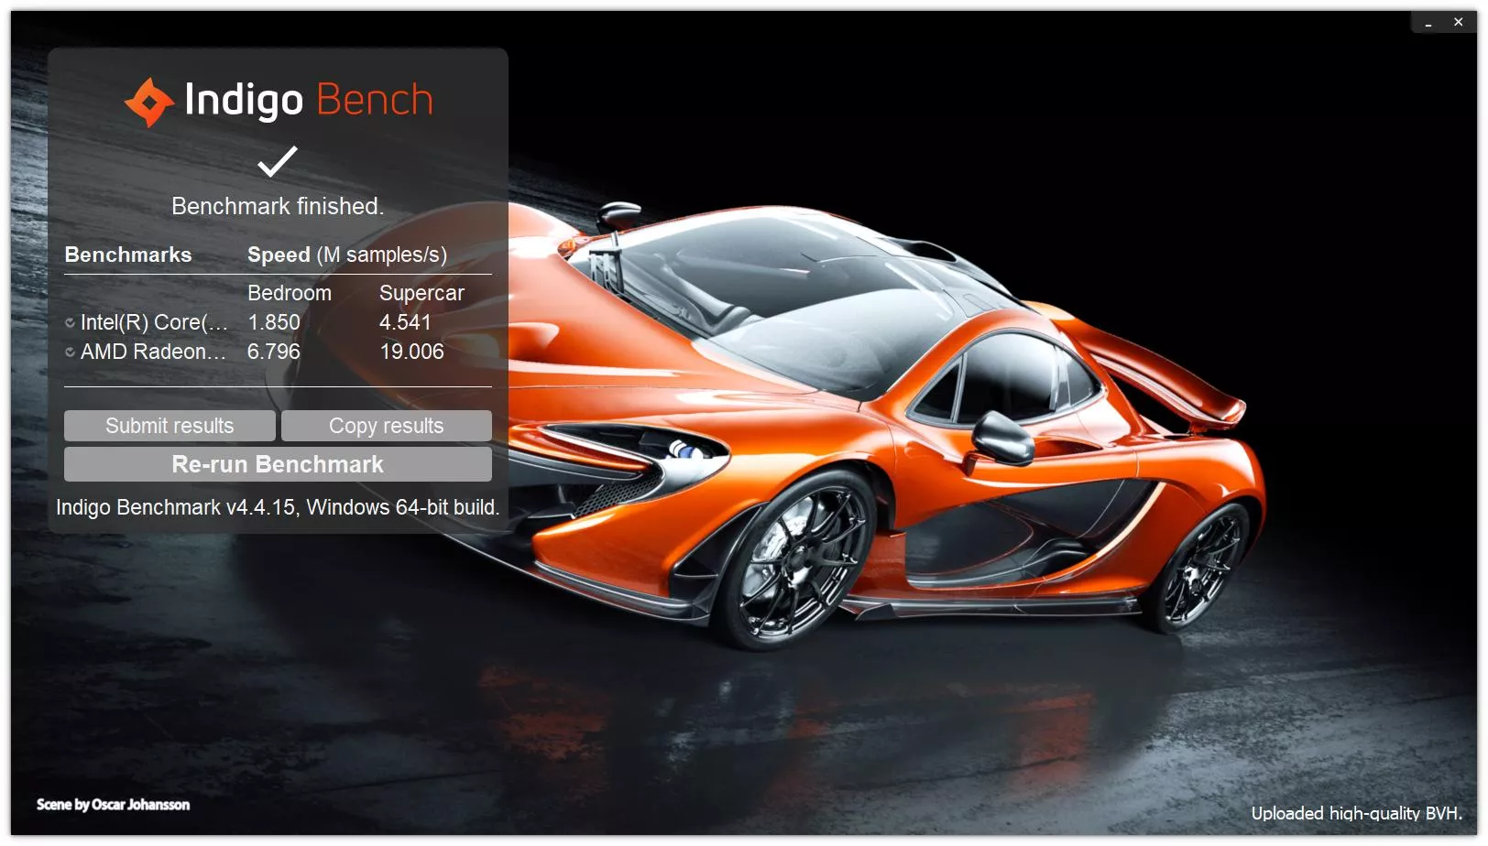Click the Speed (M samples/s) heading
Screen dimensions: 1488x846
(x=347, y=255)
